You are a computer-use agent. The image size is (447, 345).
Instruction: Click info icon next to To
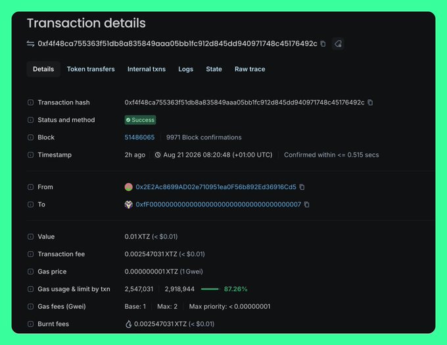coord(30,204)
